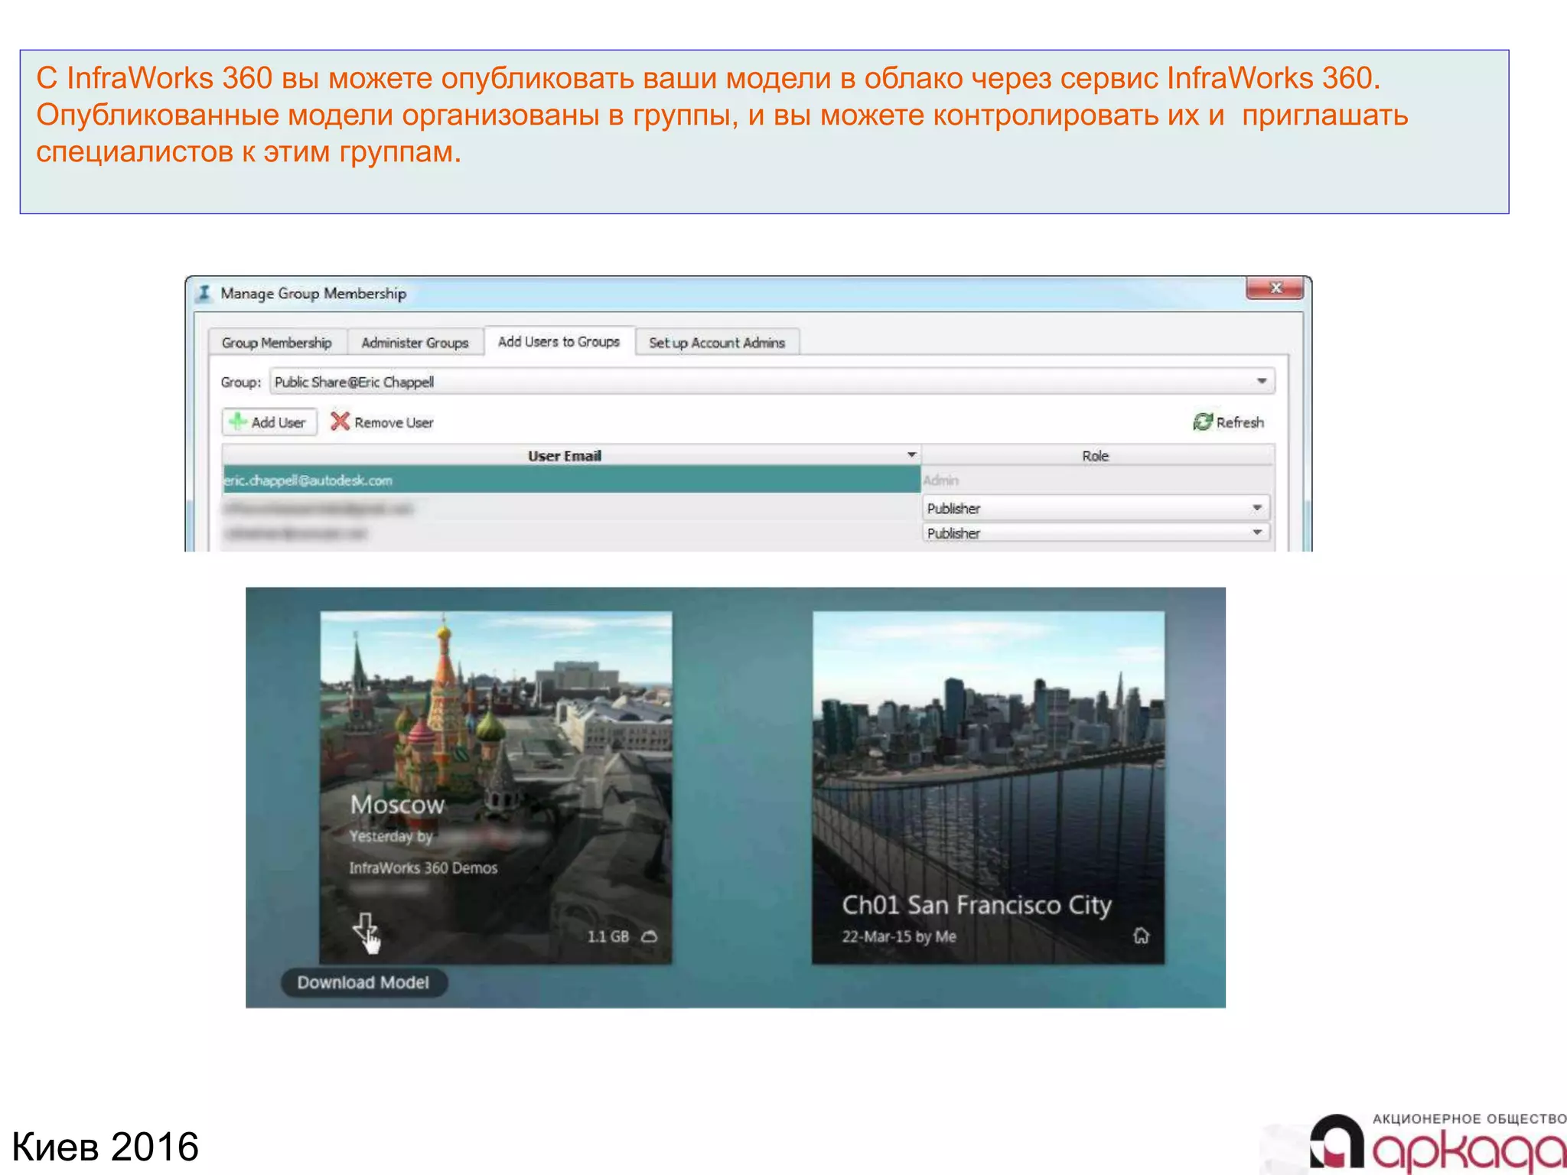Click Refresh in the membership dialog
The width and height of the screenshot is (1567, 1175).
pos(1229,422)
